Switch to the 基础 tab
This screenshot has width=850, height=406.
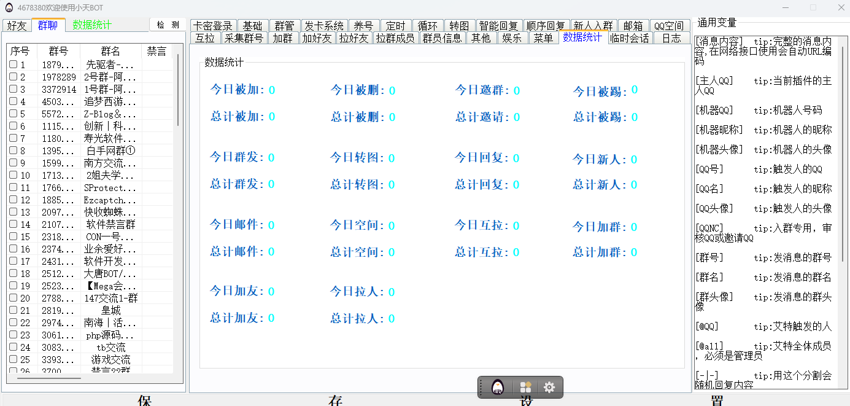pos(252,26)
